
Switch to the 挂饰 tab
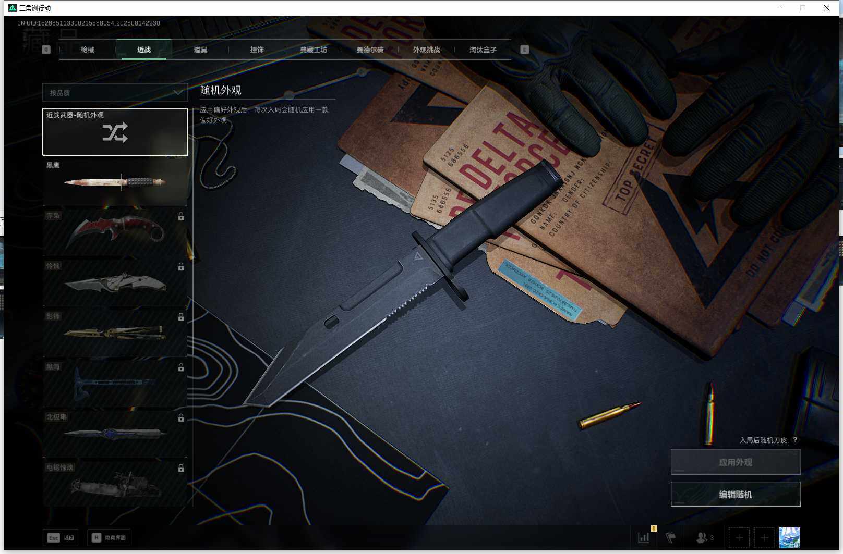point(257,50)
